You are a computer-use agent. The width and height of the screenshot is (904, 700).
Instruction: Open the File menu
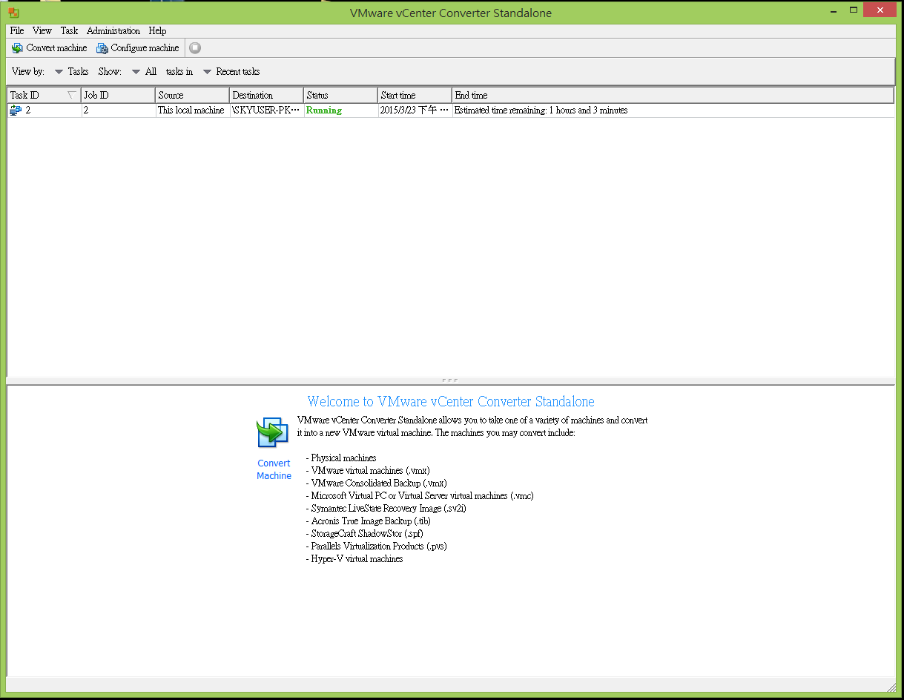[x=17, y=31]
